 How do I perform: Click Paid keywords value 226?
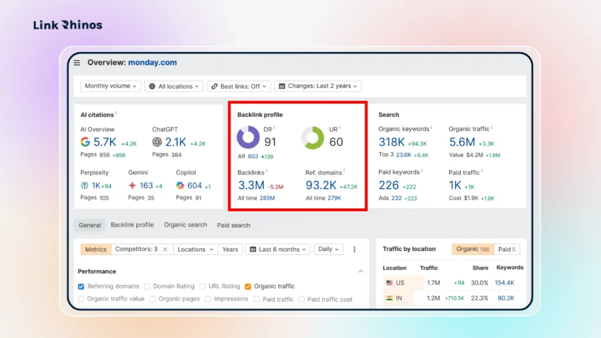click(x=389, y=185)
